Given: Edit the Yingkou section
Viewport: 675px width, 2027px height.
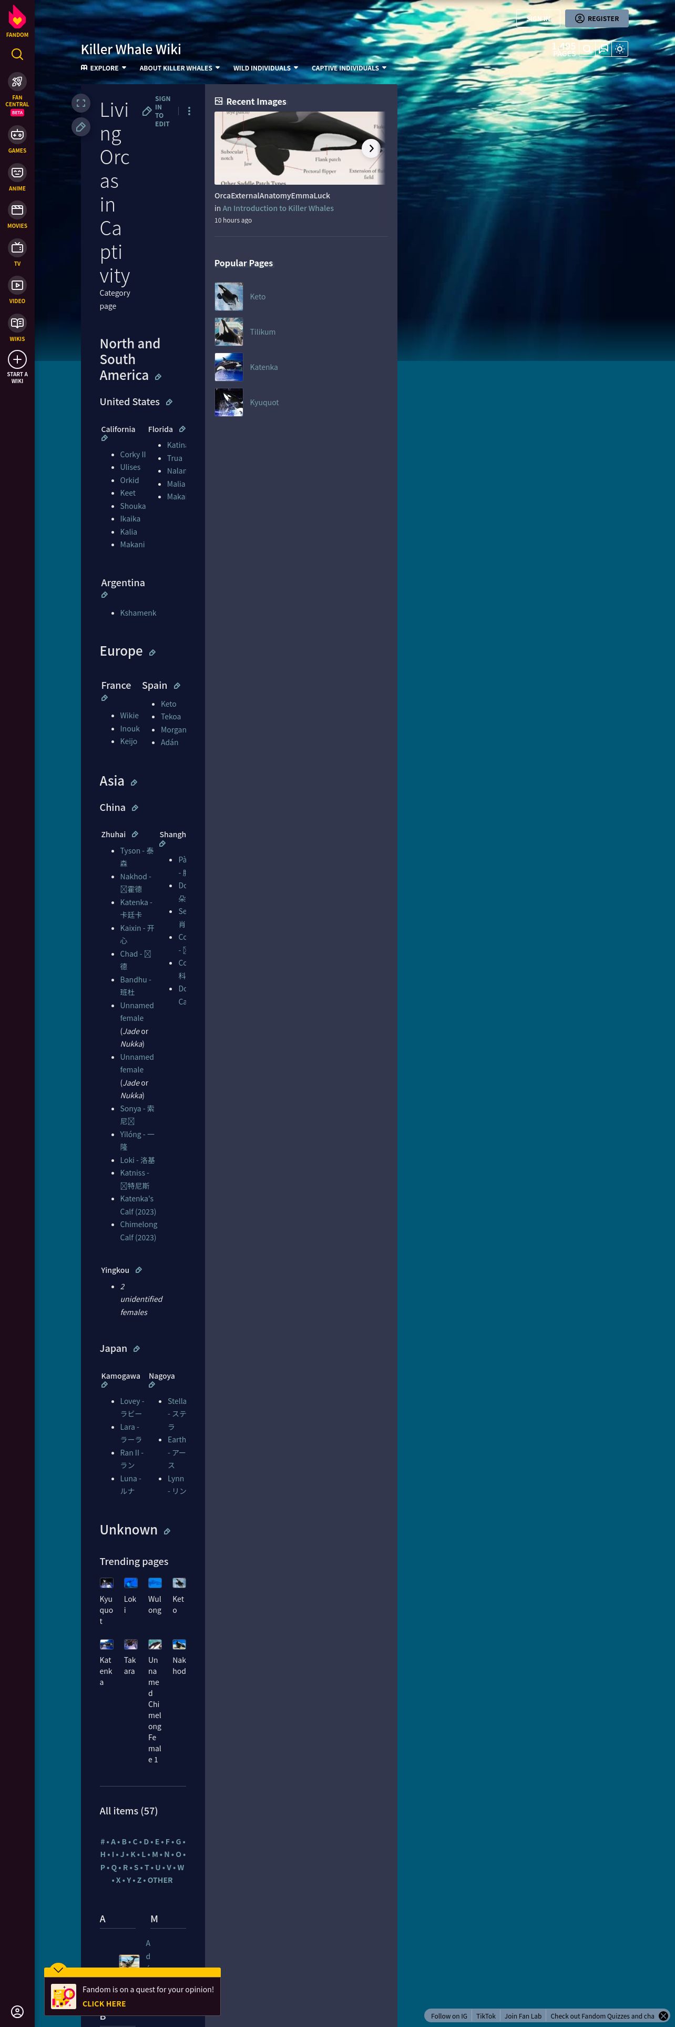Looking at the screenshot, I should tap(138, 1270).
